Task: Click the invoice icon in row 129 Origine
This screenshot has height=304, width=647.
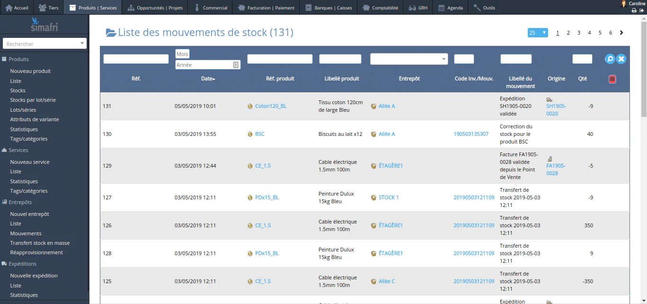Action: pos(550,159)
